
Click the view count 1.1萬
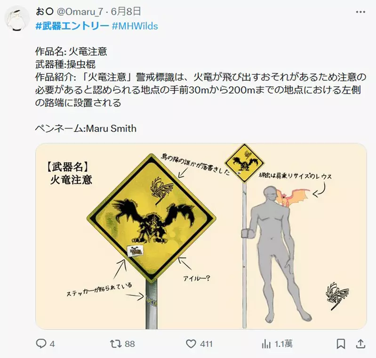point(283,344)
